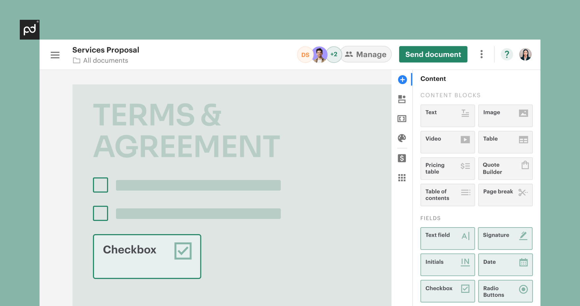
Task: Click the TERMS & AGREEMENT heading
Action: (187, 131)
